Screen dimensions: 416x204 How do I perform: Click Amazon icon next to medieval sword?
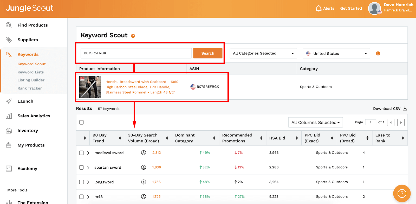(x=144, y=153)
